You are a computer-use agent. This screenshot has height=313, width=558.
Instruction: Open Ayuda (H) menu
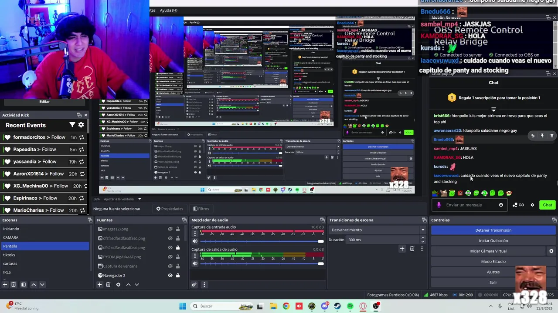pos(169,10)
